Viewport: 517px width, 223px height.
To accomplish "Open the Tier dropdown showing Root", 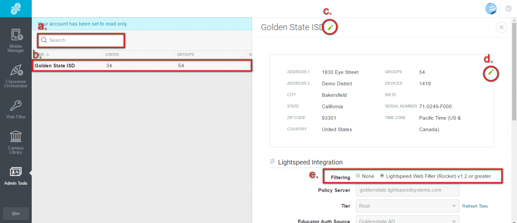I will 407,206.
